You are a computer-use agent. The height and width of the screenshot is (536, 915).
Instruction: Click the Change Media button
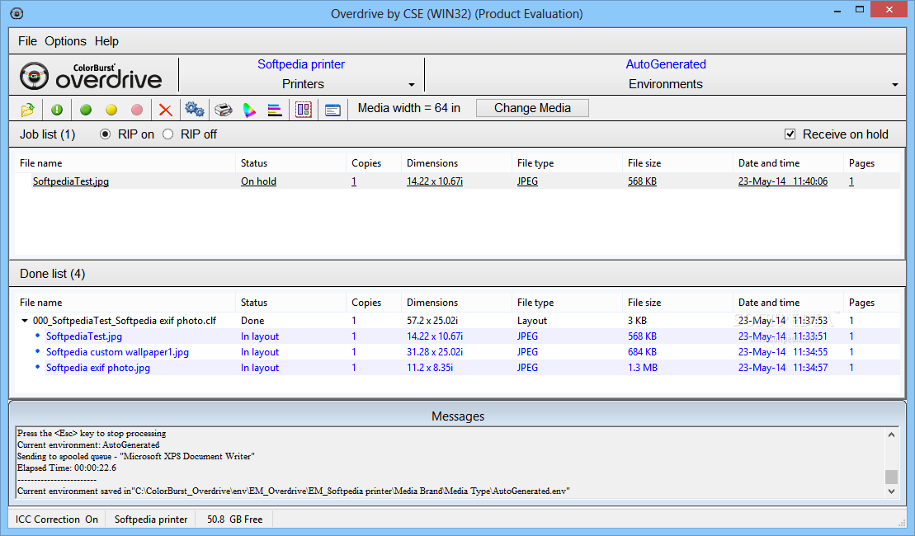[532, 108]
